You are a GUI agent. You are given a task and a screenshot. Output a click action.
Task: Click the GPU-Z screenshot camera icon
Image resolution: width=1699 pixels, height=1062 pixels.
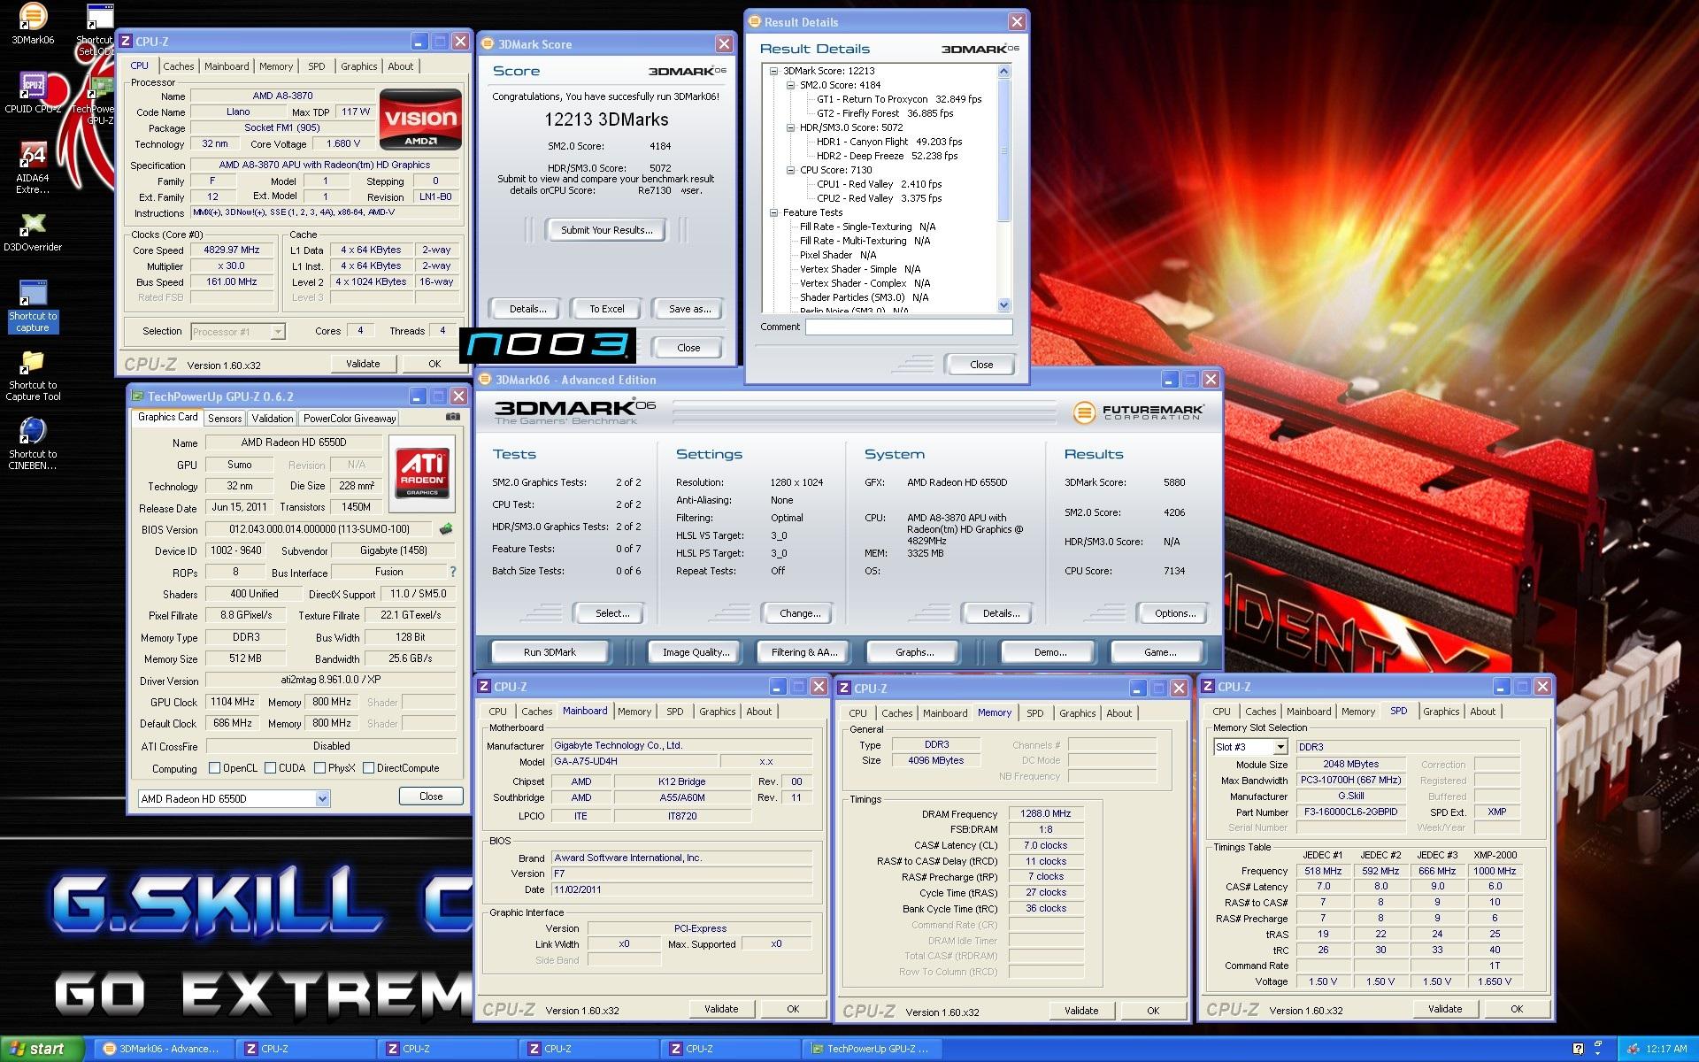[452, 417]
